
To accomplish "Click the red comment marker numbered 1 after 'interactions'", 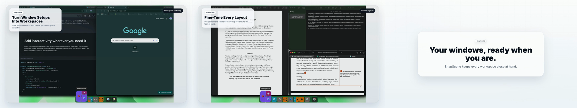I will point(305,73).
